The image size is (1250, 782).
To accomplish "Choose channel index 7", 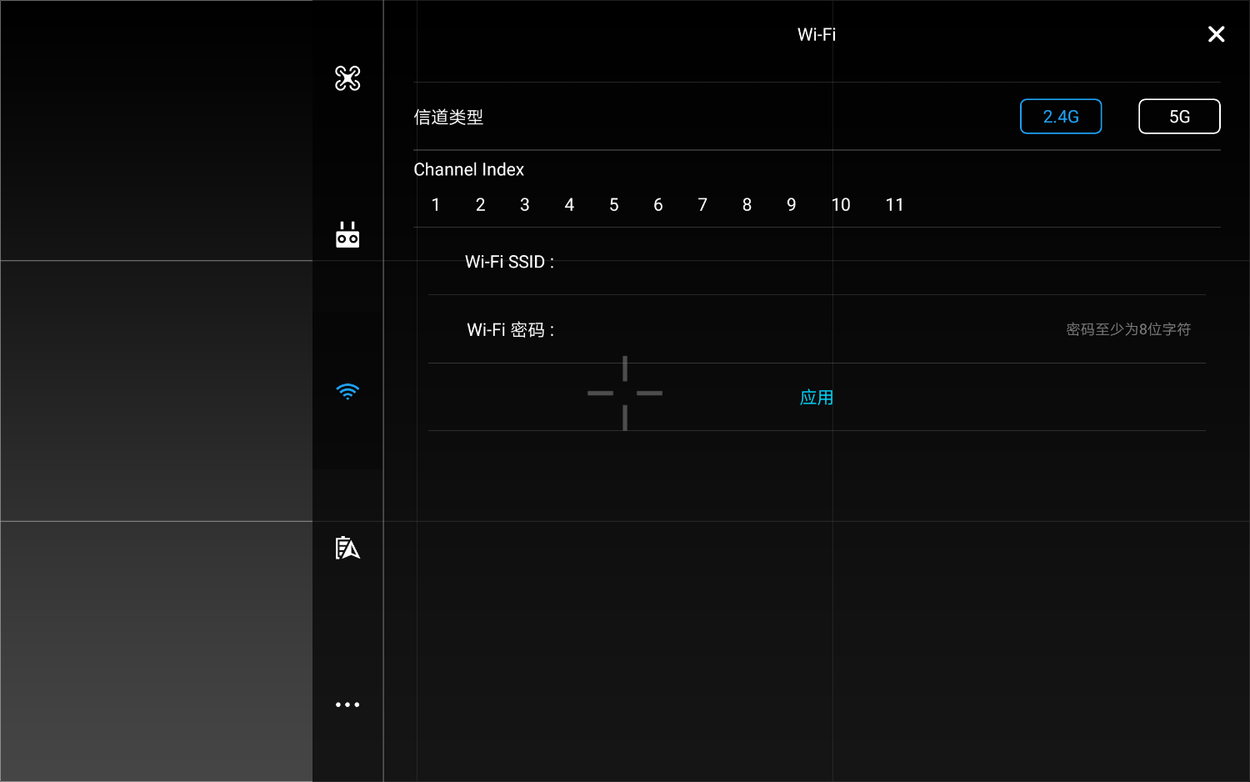I will pyautogui.click(x=702, y=205).
